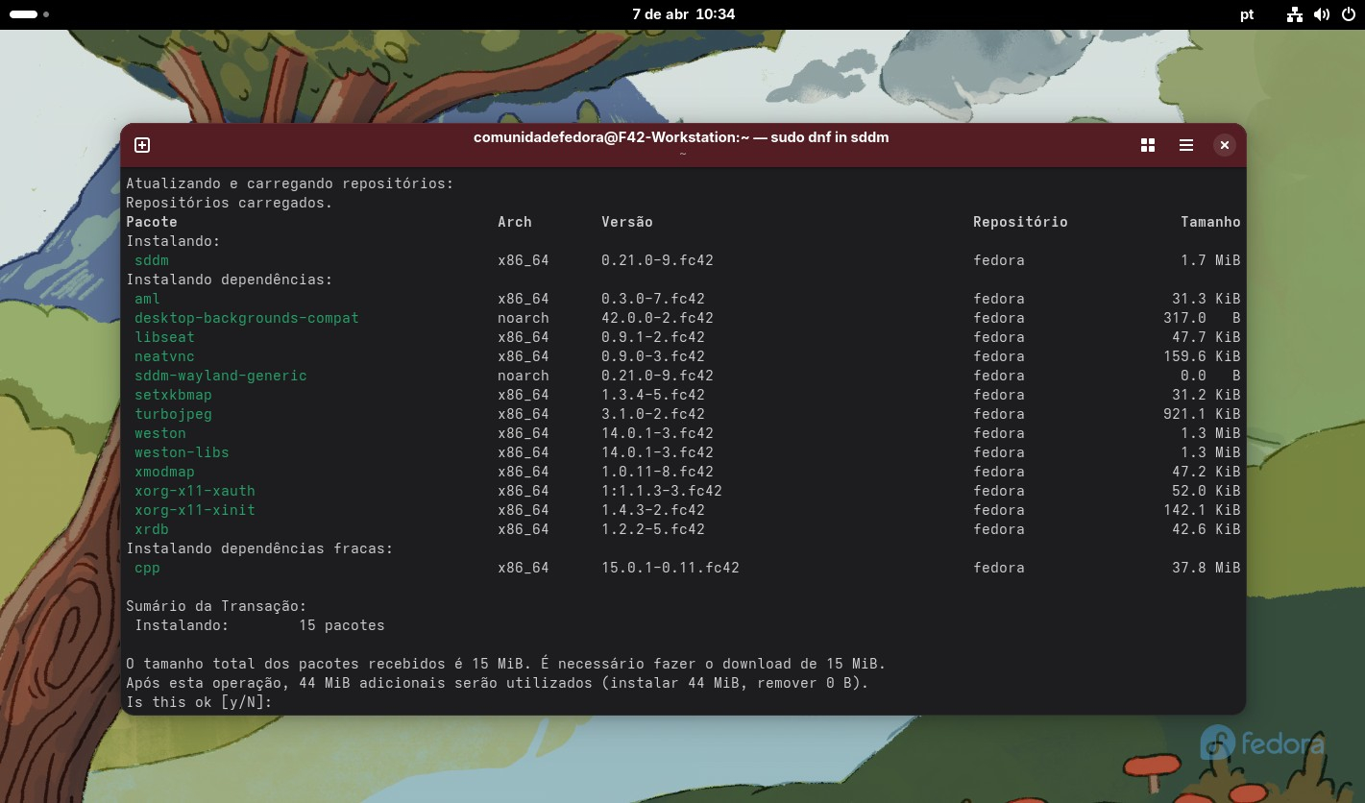Open the terminal hamburger main menu
Screen dimensions: 1365x803
coord(1185,145)
